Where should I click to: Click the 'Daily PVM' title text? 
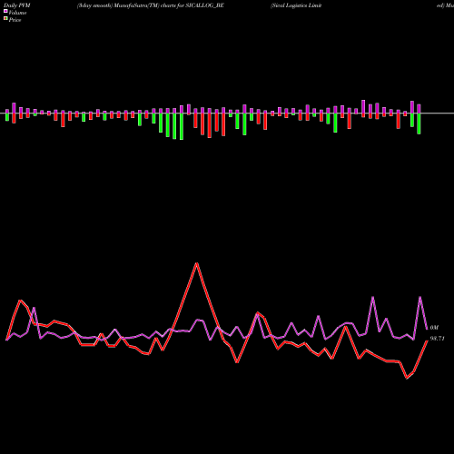click(17, 5)
